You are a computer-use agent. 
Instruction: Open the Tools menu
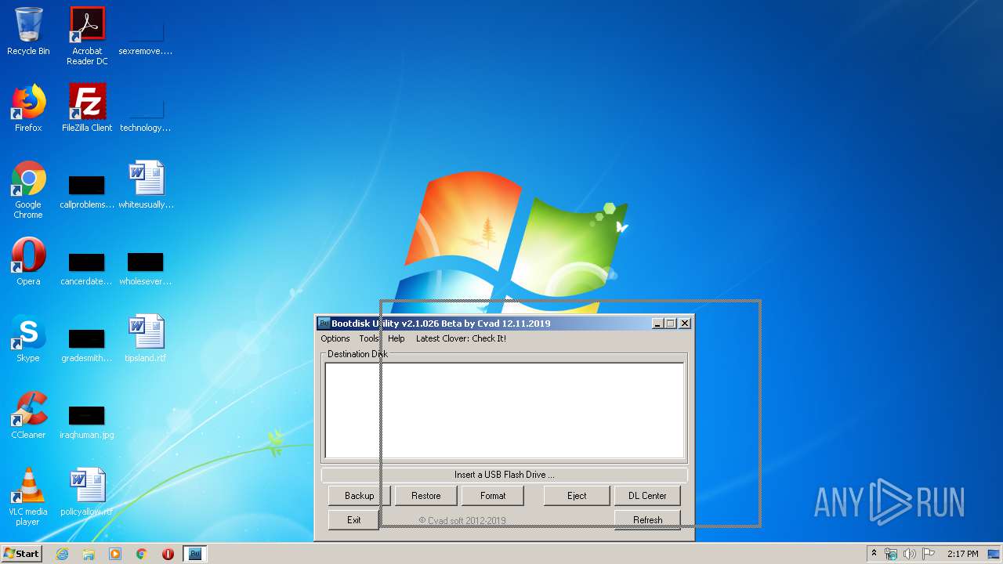pos(368,338)
